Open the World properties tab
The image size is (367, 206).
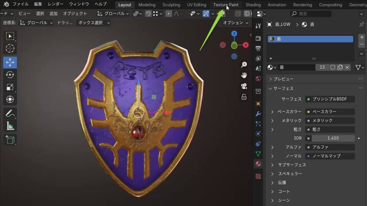click(x=258, y=78)
